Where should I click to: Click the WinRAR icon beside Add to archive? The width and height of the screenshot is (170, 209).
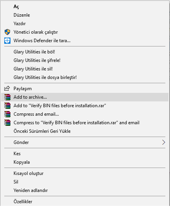click(x=7, y=97)
